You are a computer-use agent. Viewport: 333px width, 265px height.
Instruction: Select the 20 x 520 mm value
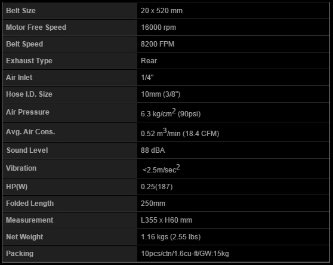click(x=162, y=11)
